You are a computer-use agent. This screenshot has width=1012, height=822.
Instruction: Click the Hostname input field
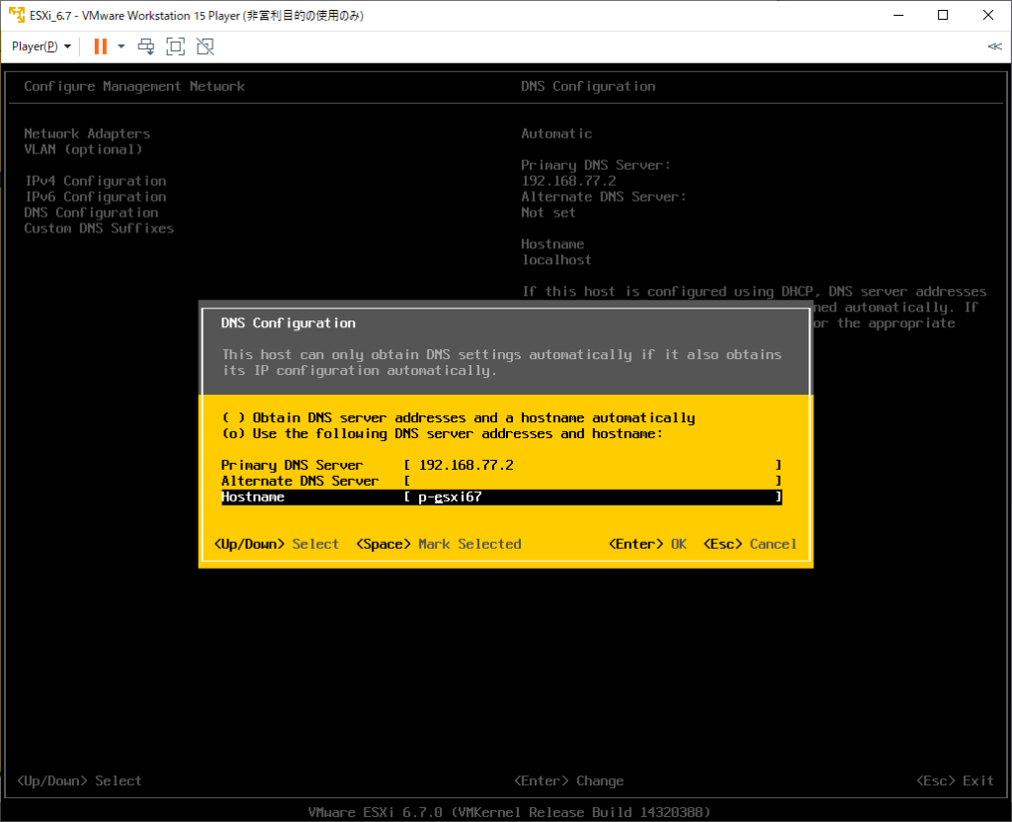593,497
